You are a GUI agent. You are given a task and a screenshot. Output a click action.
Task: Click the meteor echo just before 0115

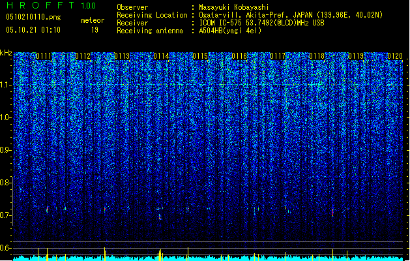(188, 209)
